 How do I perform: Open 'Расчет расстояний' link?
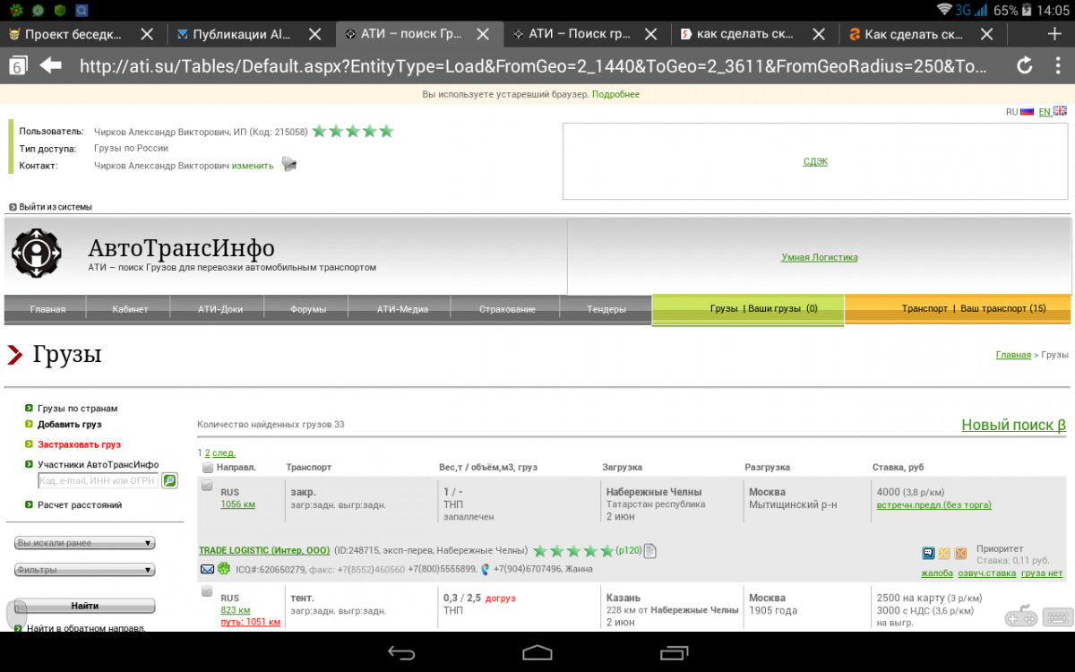point(80,505)
